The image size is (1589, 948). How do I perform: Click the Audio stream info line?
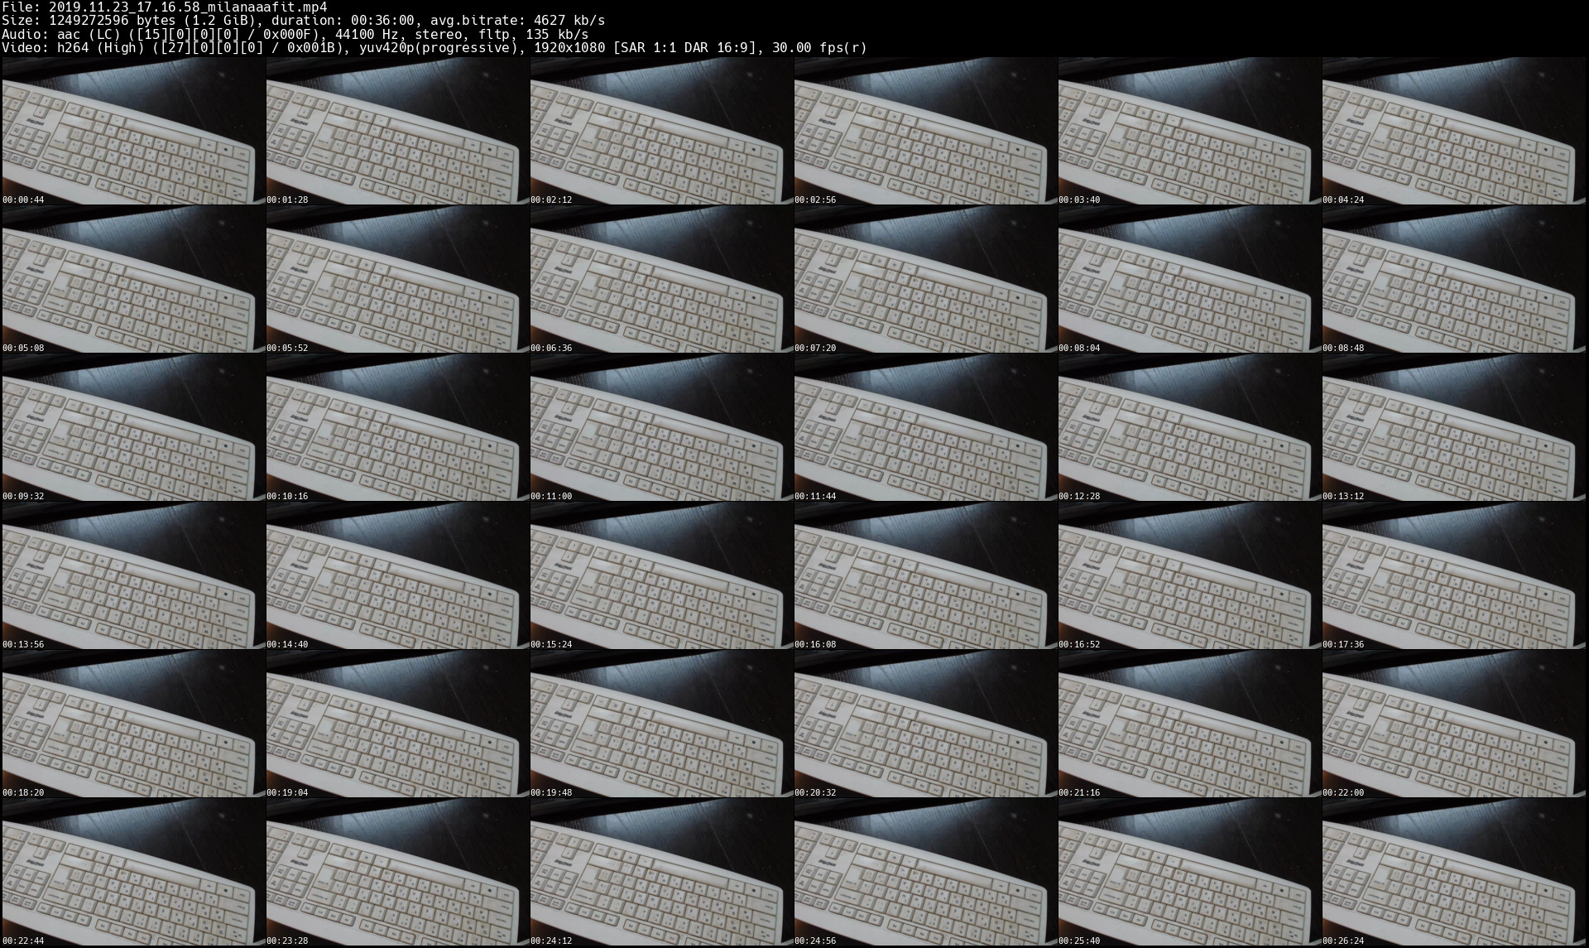pyautogui.click(x=295, y=34)
